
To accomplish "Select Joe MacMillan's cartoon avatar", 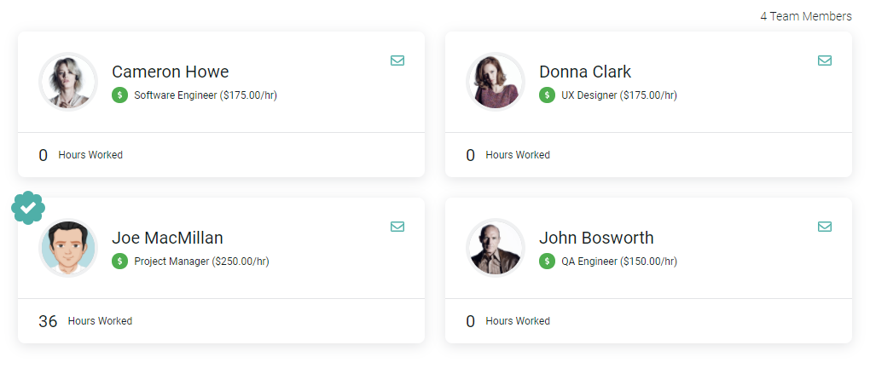I will tap(68, 248).
